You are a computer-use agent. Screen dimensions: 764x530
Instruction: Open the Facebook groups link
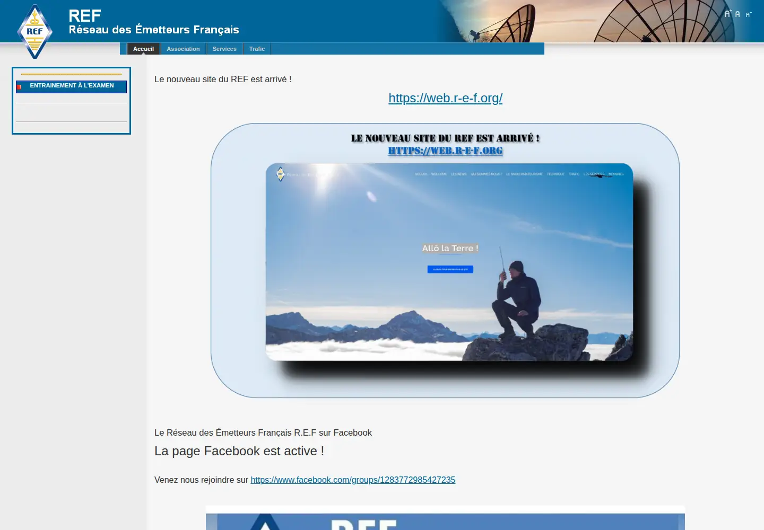pyautogui.click(x=353, y=480)
